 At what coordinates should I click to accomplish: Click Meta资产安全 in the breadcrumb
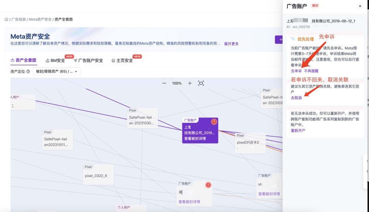[x=40, y=19]
